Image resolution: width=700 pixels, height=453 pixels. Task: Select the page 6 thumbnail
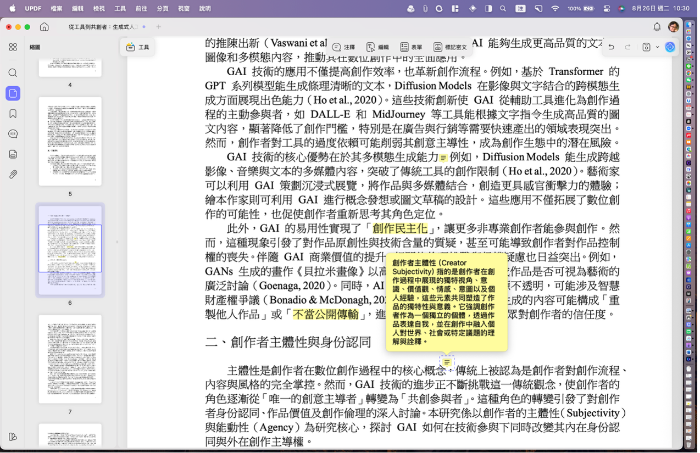pos(70,250)
